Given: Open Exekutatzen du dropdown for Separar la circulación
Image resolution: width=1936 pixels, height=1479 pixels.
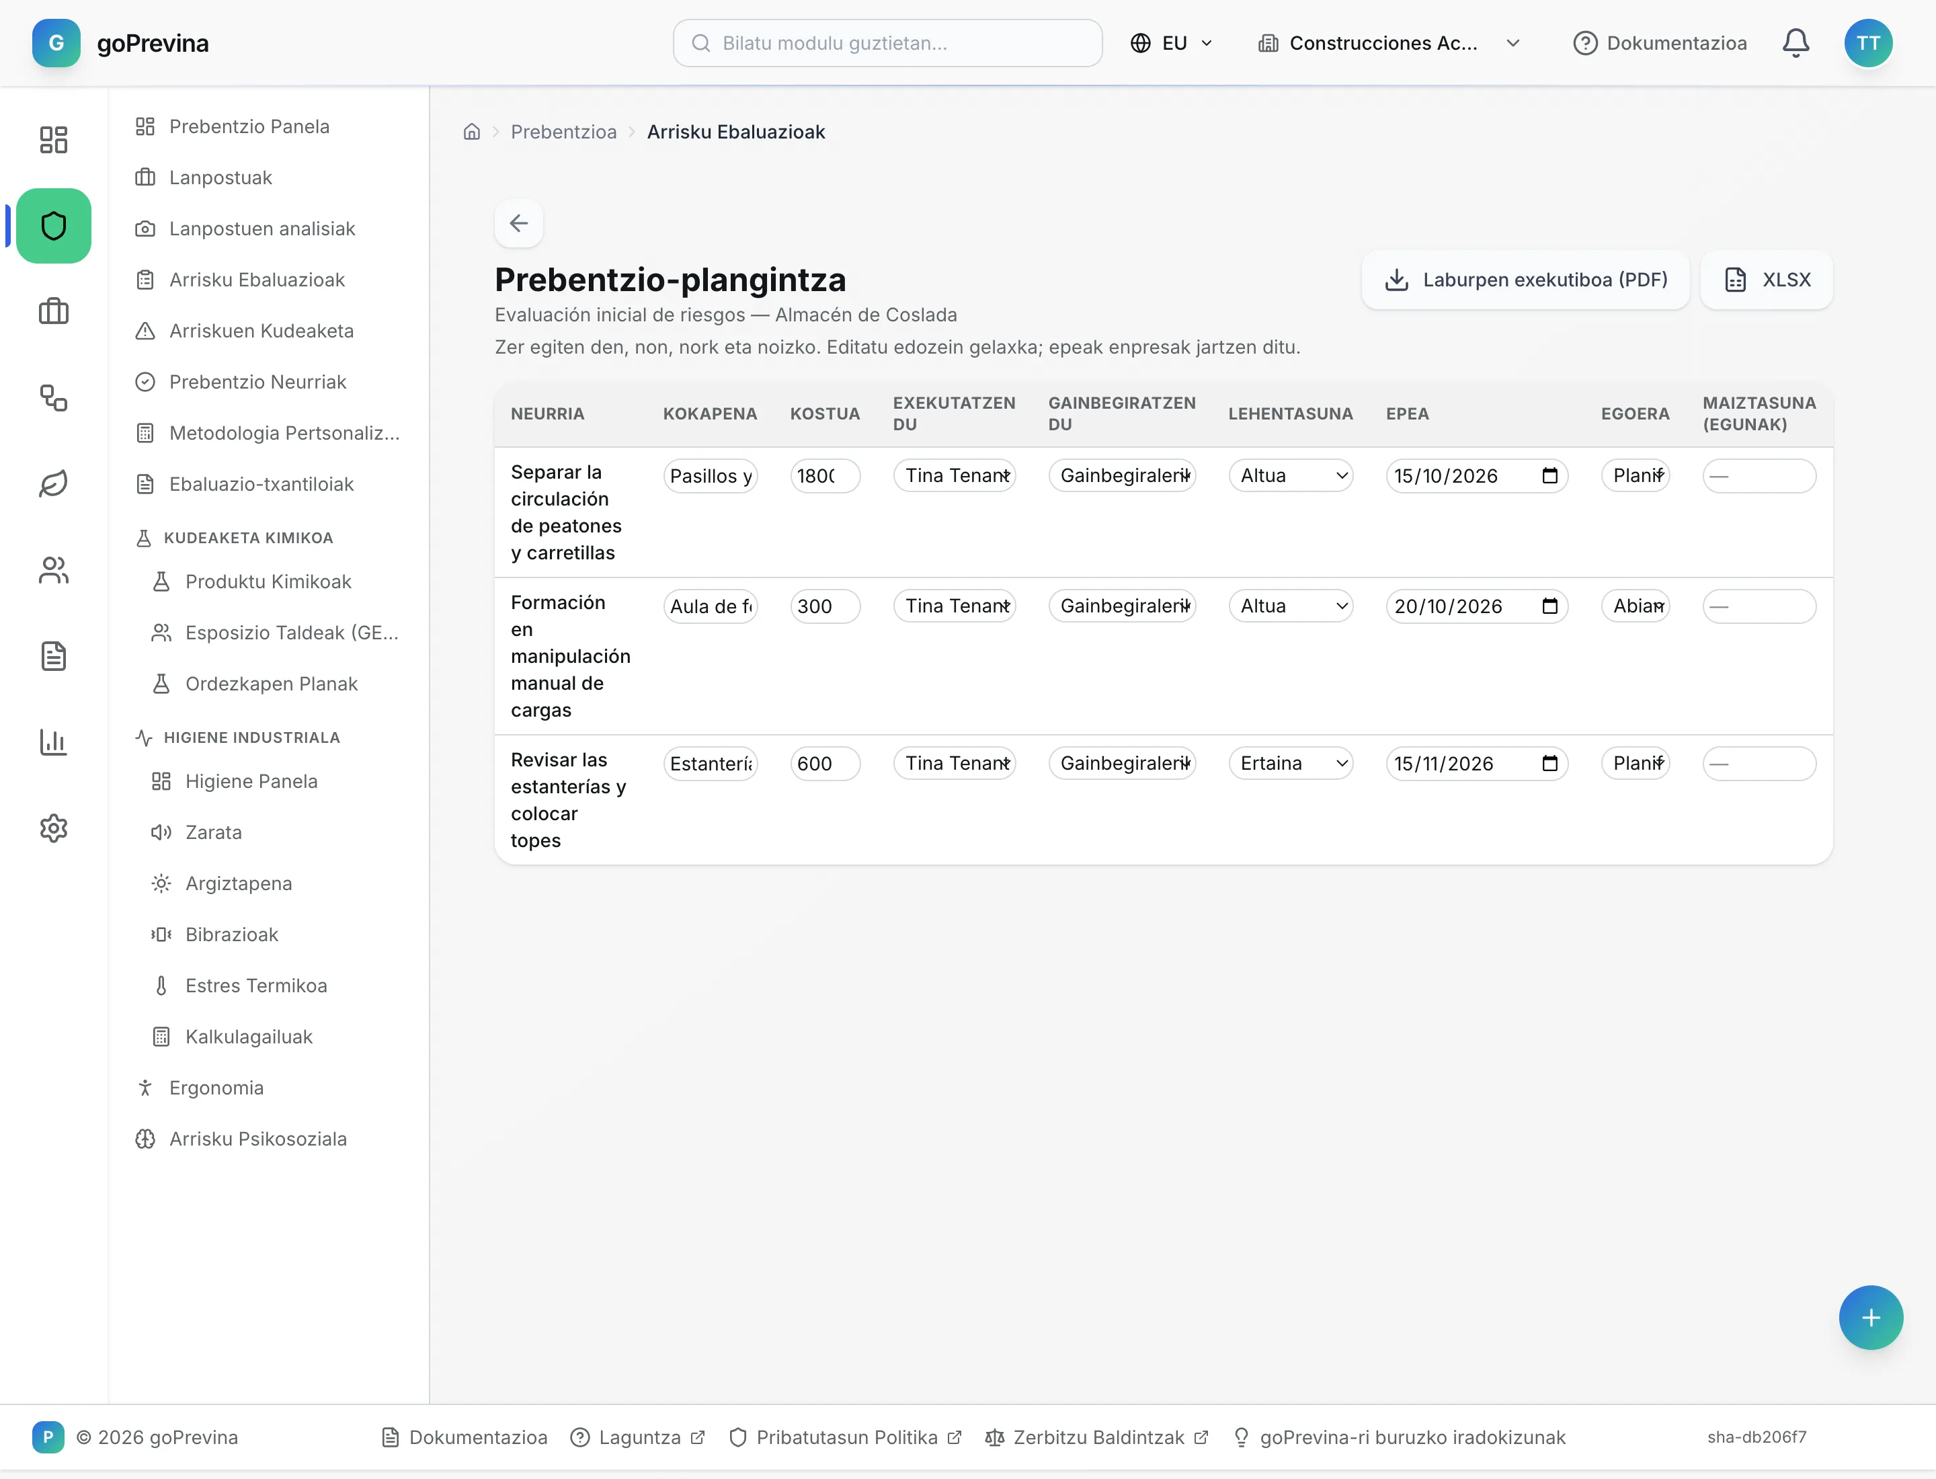Looking at the screenshot, I should [955, 476].
